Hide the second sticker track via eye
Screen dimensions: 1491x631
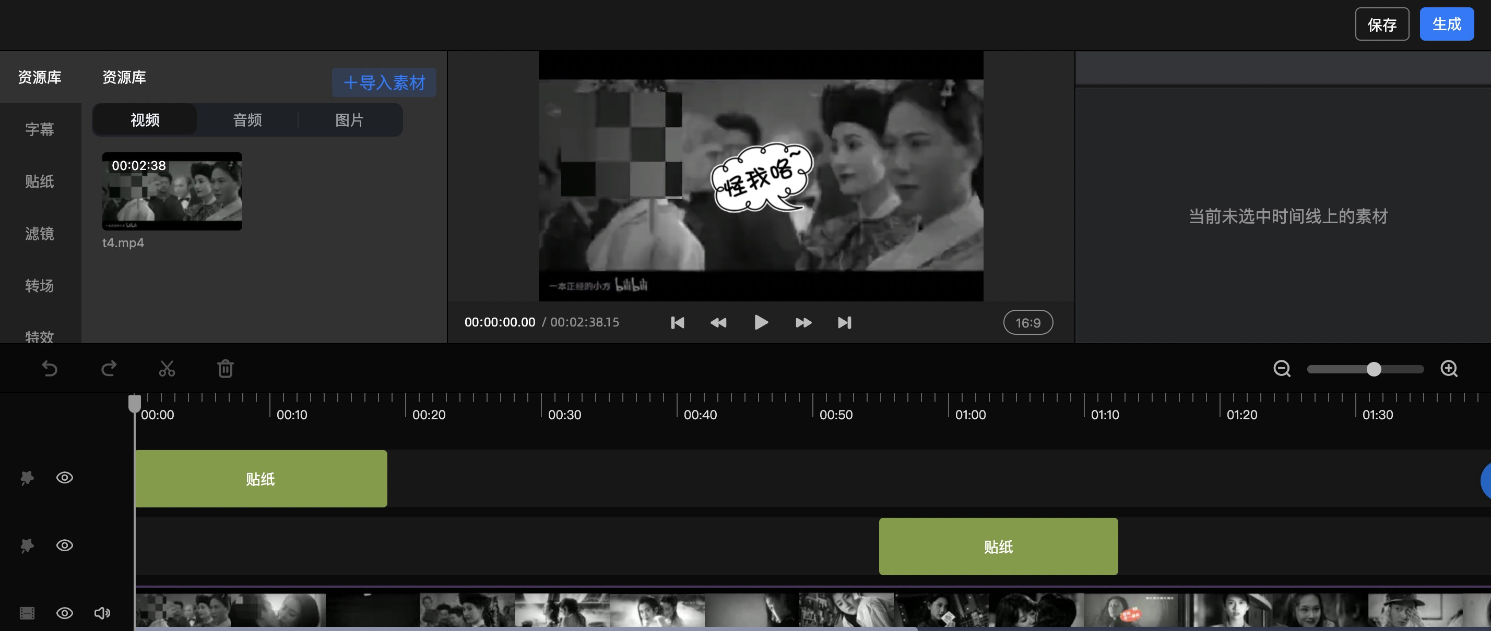tap(64, 545)
